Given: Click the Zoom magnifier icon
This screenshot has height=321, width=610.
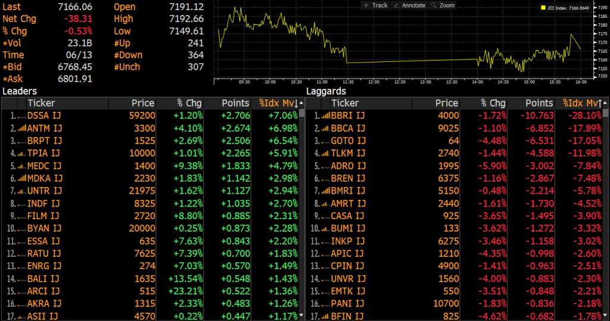Looking at the screenshot, I should [x=434, y=5].
